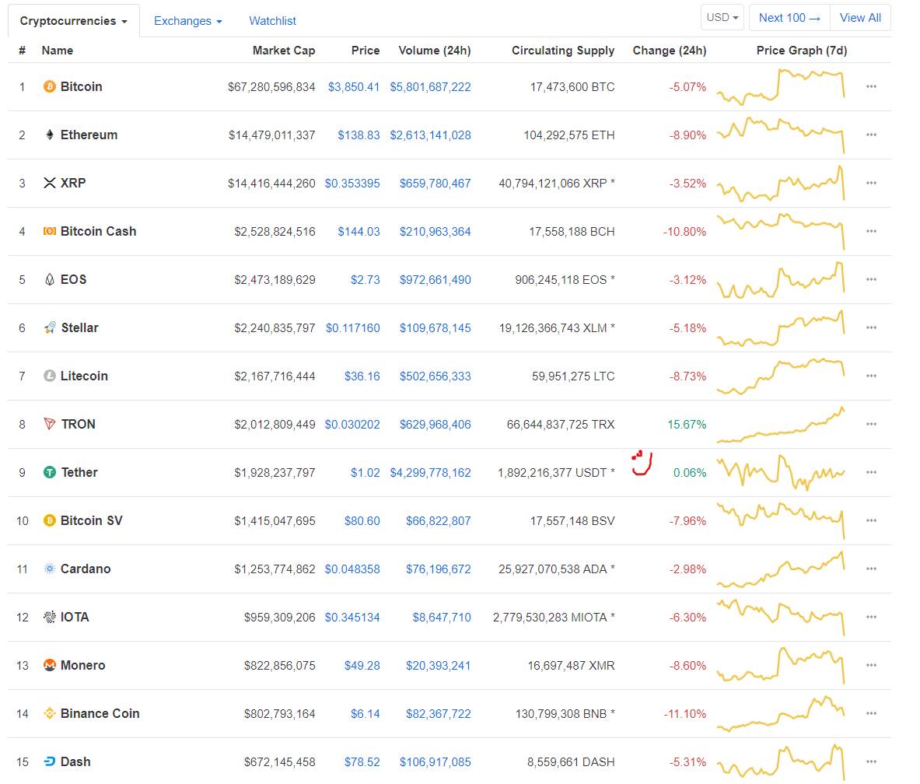920x784 pixels.
Task: Open the Bitcoin name link
Action: (x=81, y=87)
